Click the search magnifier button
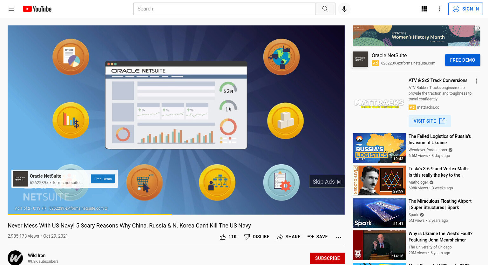The width and height of the screenshot is (488, 265). click(325, 9)
